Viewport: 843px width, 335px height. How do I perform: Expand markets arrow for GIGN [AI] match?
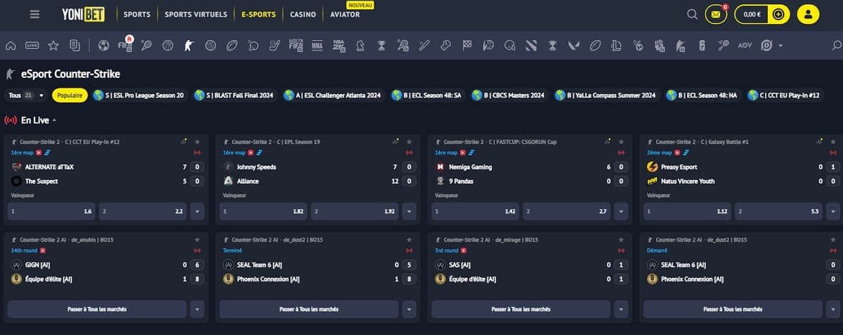click(197, 309)
